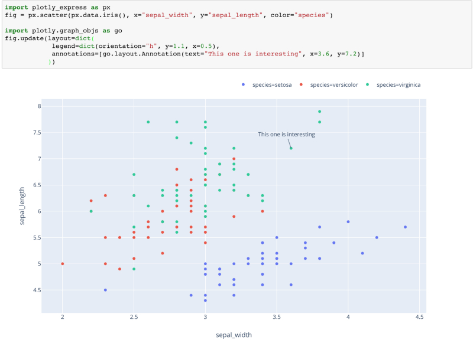473x343 pixels.
Task: Click the annotations=[go.layout.Annotation code line
Action: [x=208, y=54]
